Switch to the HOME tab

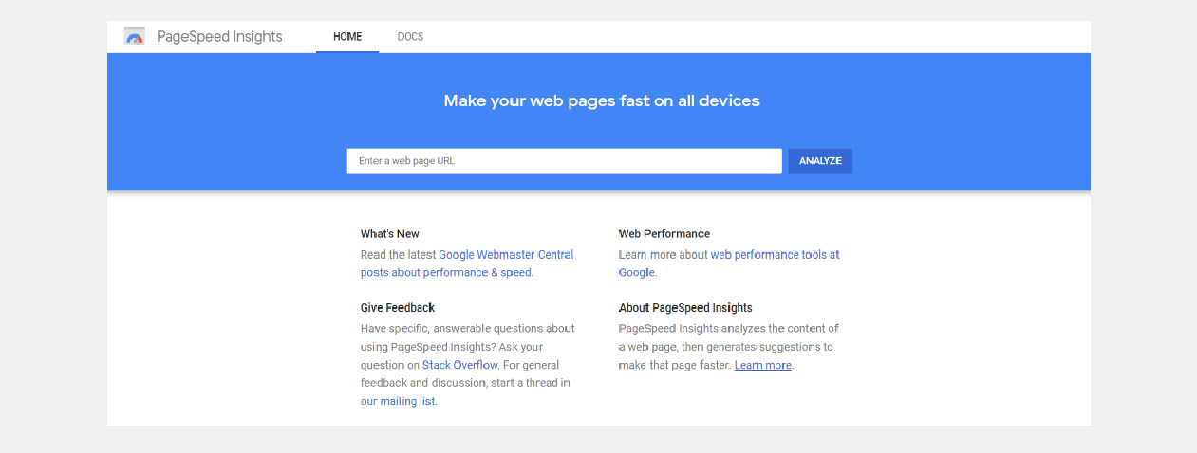tap(347, 37)
